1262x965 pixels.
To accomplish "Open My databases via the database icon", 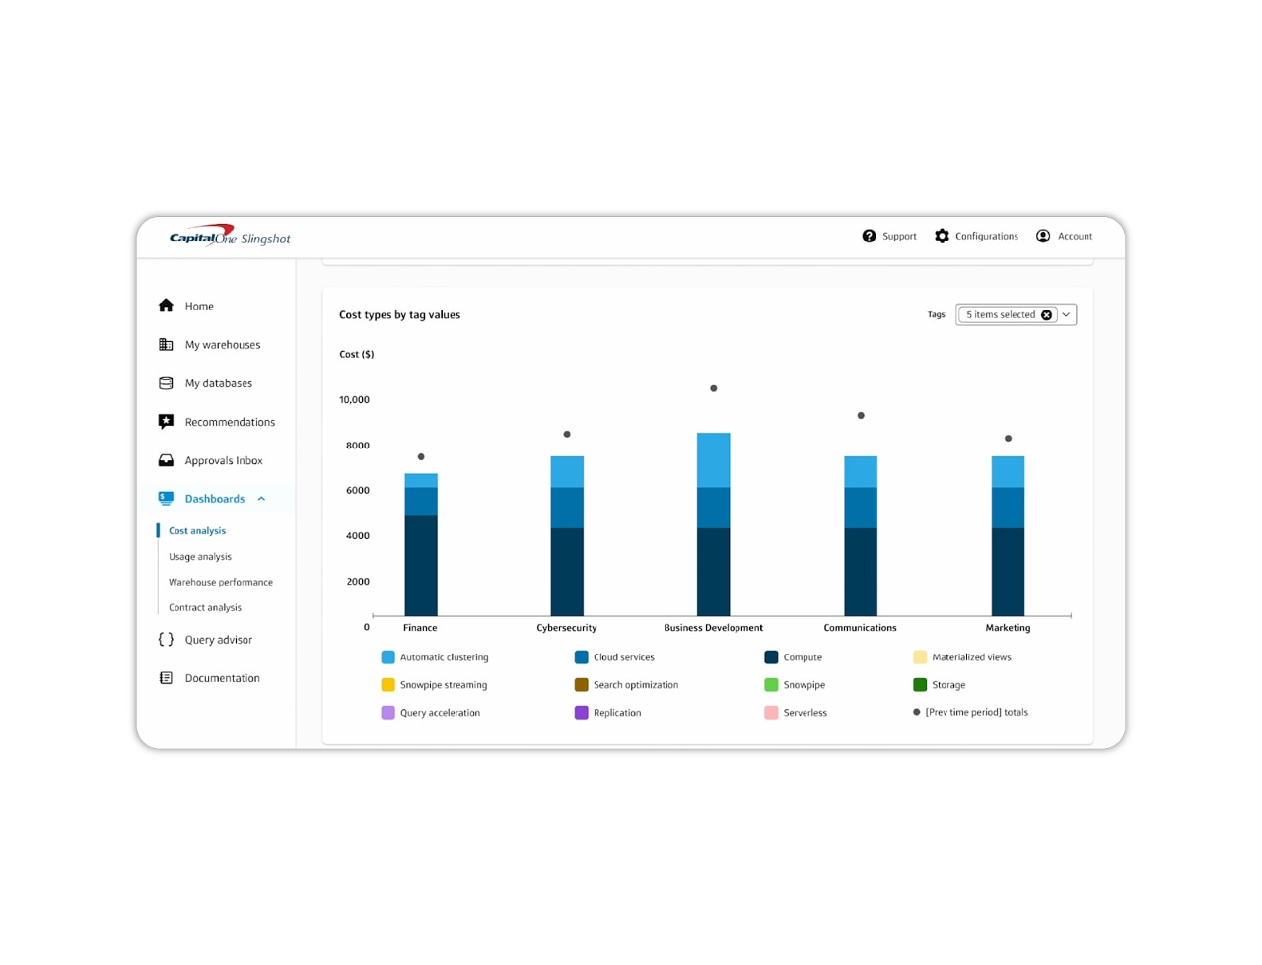I will 167,382.
